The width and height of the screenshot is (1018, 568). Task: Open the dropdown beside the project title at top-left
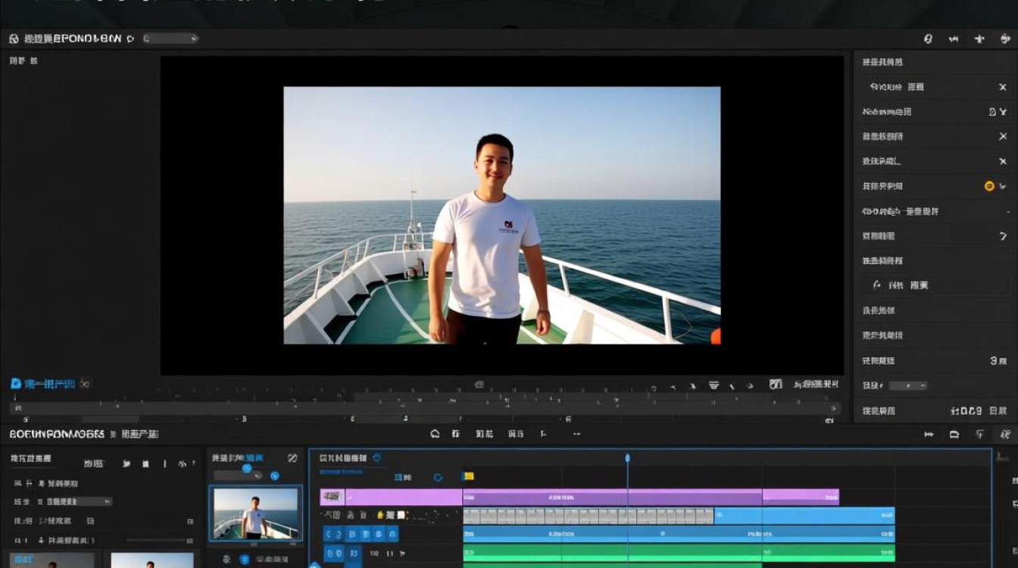tap(170, 39)
